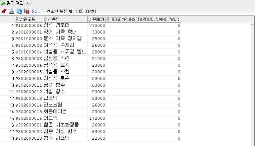Select cell 여성용 손지갑
The image size is (255, 146).
(x=65, y=45)
